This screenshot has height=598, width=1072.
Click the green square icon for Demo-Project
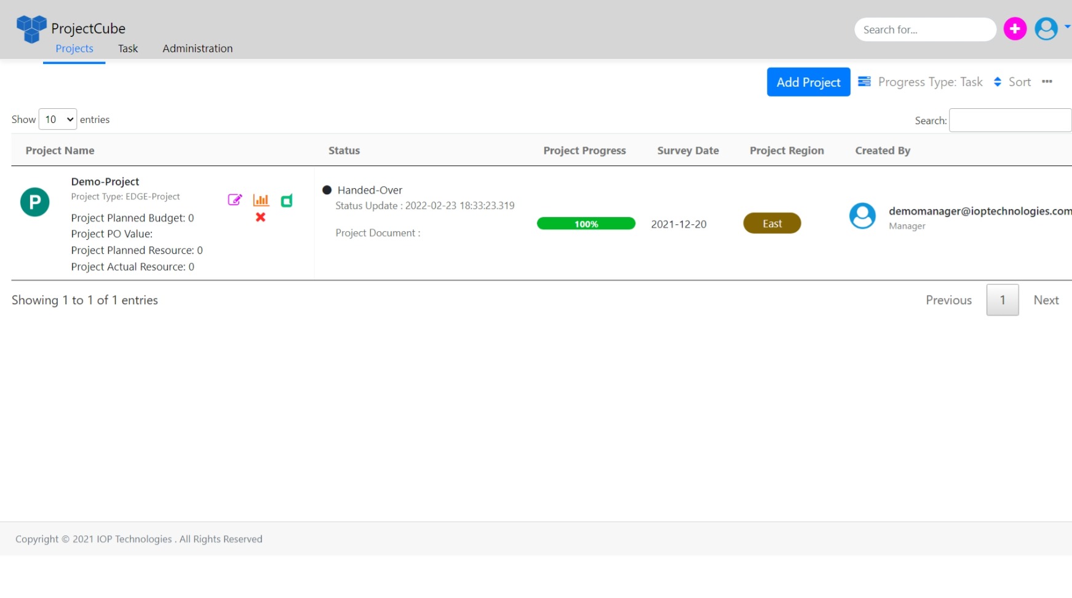click(x=287, y=201)
